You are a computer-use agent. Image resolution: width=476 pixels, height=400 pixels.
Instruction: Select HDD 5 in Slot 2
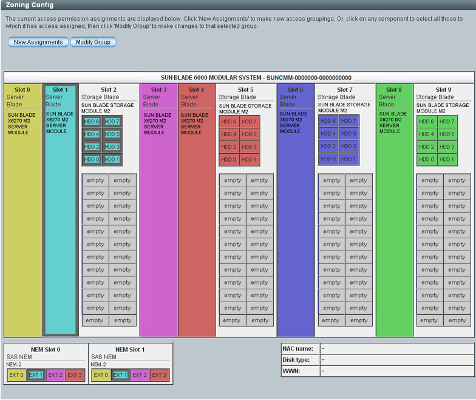[x=112, y=134]
